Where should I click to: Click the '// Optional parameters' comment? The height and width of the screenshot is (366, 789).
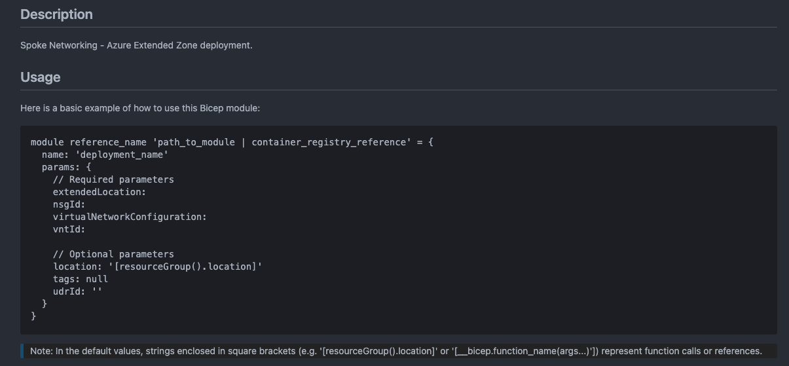[x=113, y=254]
